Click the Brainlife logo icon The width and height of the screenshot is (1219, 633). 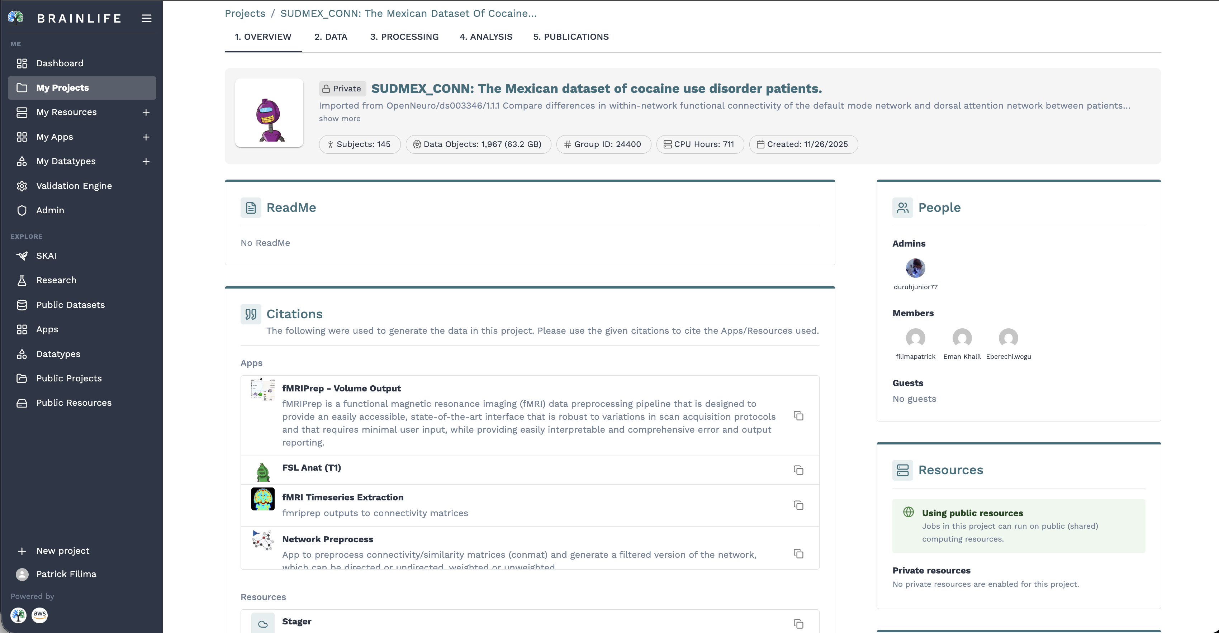click(16, 18)
